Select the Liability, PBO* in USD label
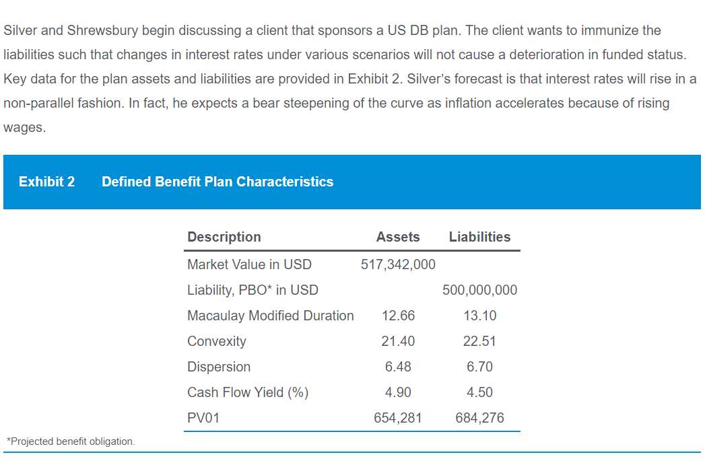 253,290
